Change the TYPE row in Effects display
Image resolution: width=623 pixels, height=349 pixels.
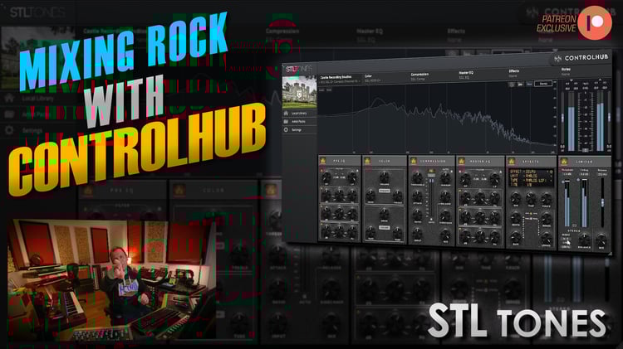click(x=531, y=180)
